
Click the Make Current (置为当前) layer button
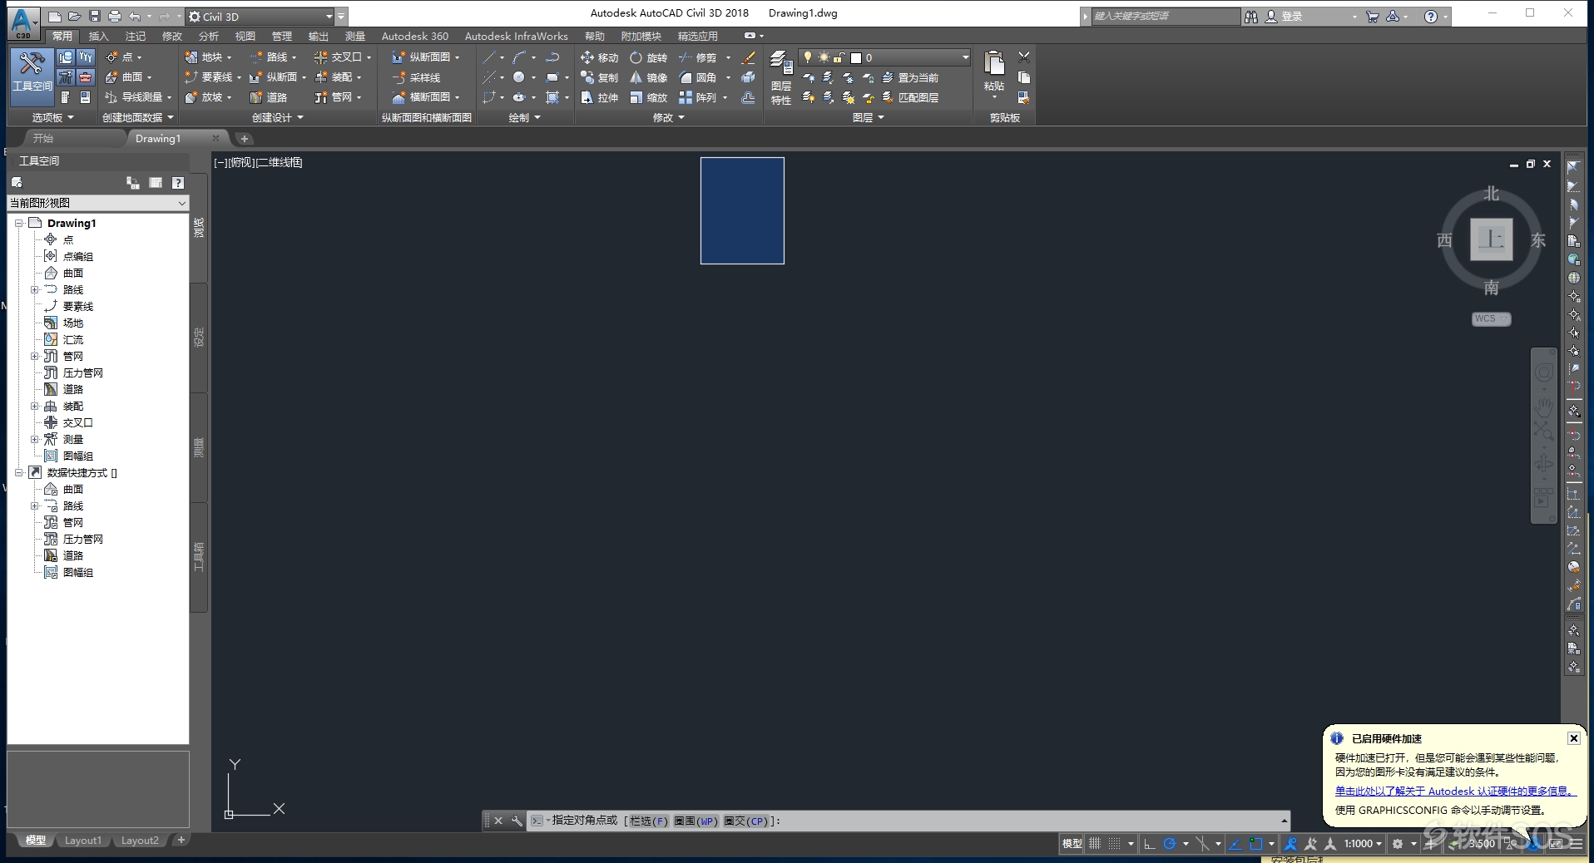pos(910,77)
